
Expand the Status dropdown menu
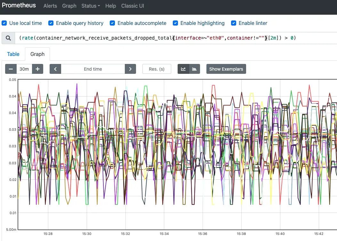pos(91,6)
